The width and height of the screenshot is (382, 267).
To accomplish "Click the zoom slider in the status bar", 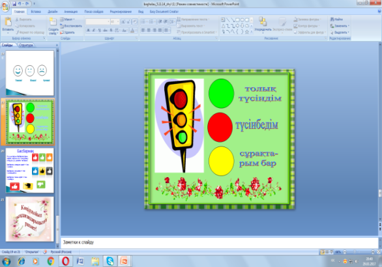I will (359, 252).
